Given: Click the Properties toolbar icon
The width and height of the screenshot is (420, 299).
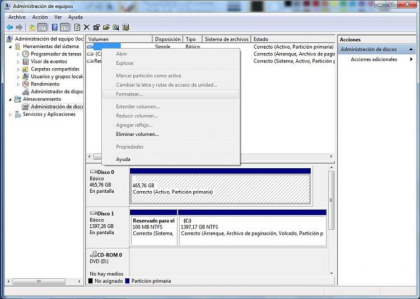Looking at the screenshot, I should pyautogui.click(x=96, y=27).
